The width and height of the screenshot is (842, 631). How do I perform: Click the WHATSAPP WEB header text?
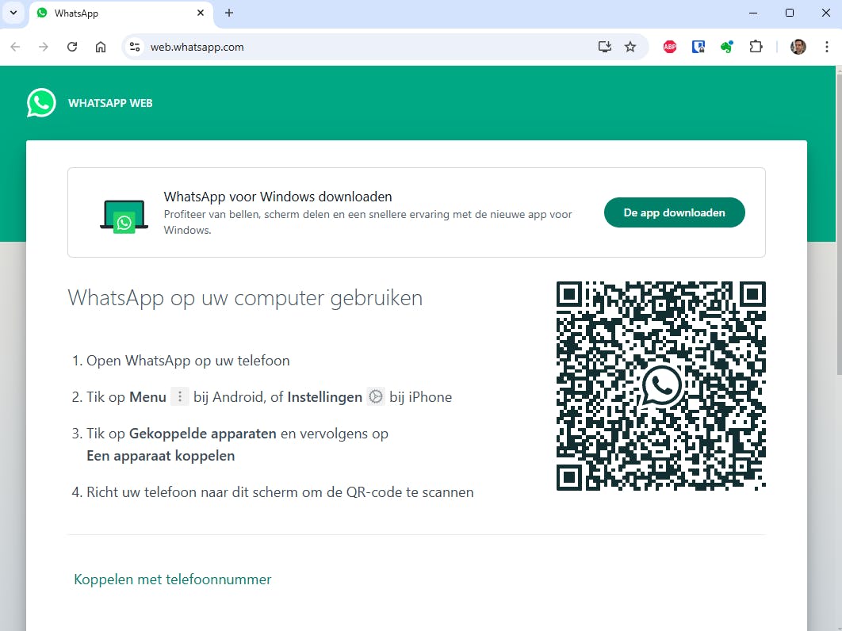[x=110, y=103]
